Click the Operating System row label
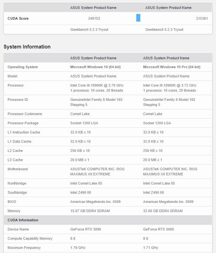Screen dimensions: 216x253 23,67
